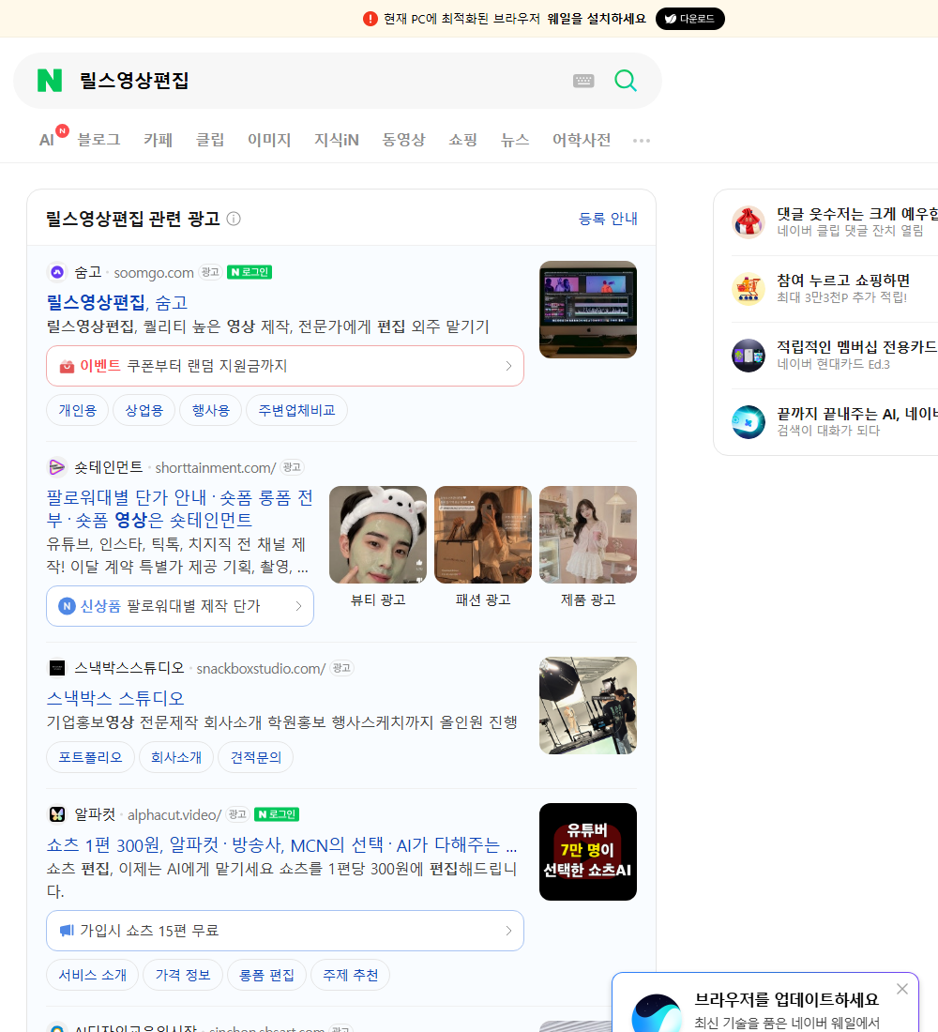This screenshot has height=1032, width=938.
Task: Click the N 신상품 badge icon
Action: [x=67, y=605]
